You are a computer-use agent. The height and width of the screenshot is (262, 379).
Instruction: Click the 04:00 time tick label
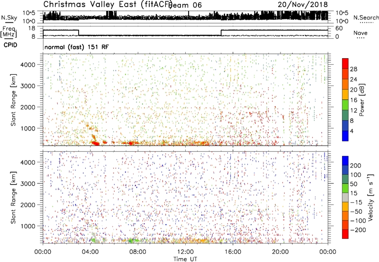(90, 252)
